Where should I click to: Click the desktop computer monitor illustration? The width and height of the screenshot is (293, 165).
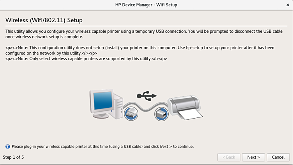click(103, 101)
